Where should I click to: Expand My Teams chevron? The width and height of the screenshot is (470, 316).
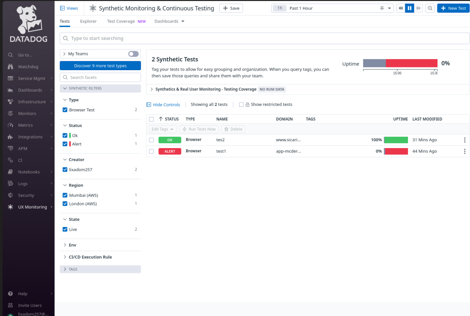click(x=64, y=54)
